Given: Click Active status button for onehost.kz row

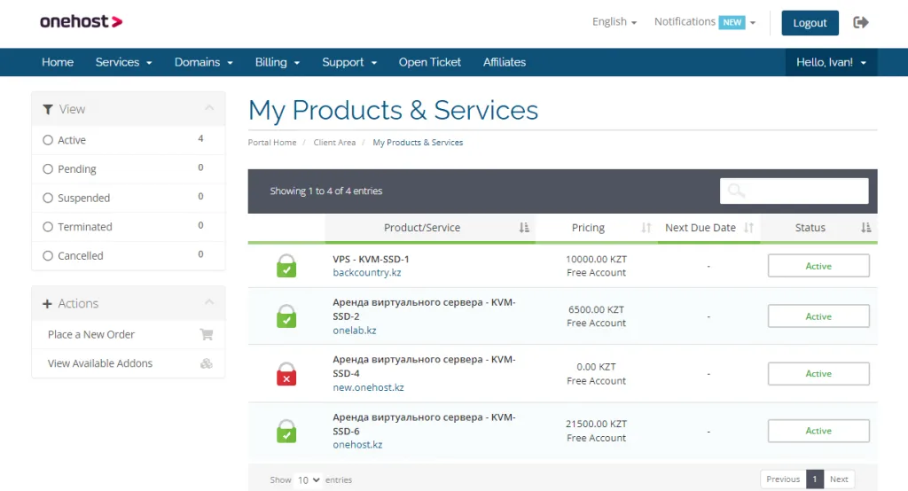Looking at the screenshot, I should click(x=818, y=431).
